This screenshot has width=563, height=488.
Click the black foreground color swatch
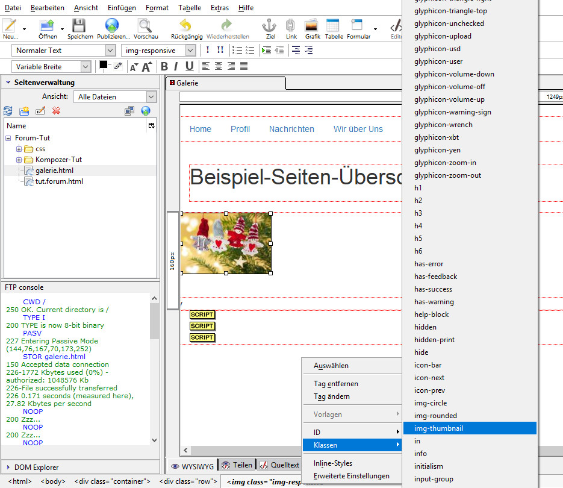click(103, 64)
